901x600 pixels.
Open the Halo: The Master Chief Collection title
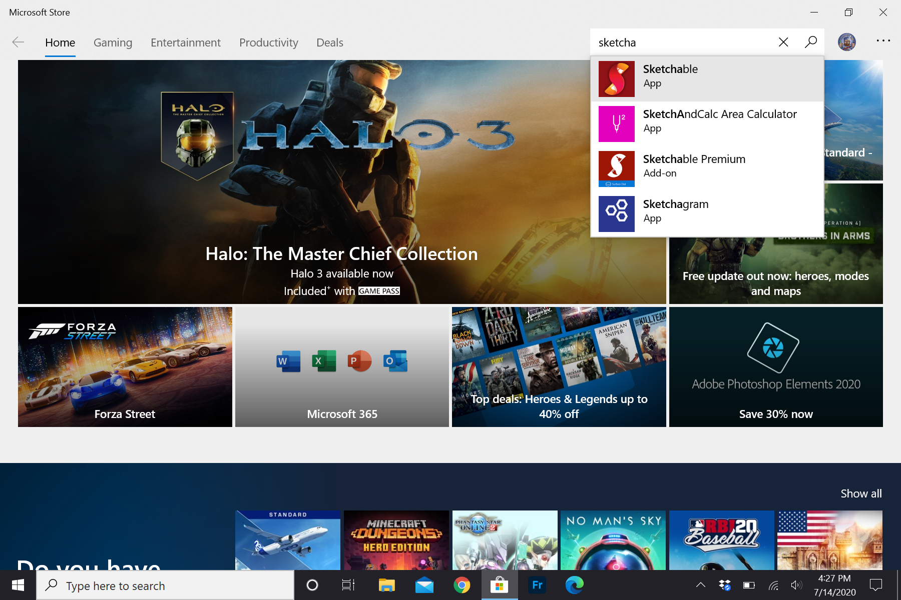pos(342,254)
